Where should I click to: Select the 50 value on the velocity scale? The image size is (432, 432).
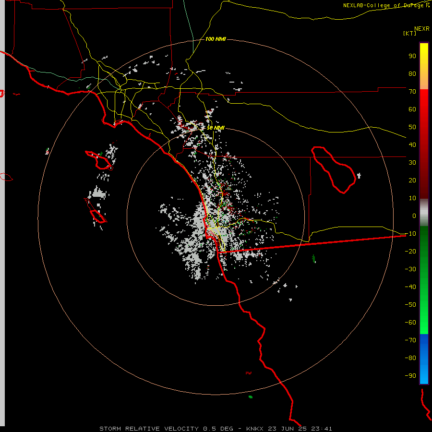pos(412,127)
